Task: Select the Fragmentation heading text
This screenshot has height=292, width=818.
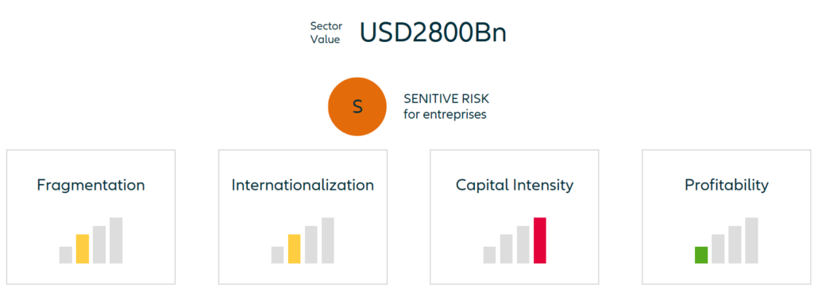Action: (x=91, y=185)
